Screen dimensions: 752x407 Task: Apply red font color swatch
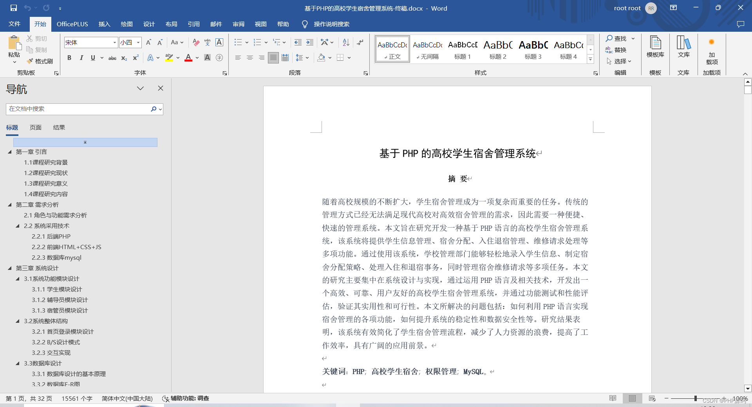tap(188, 58)
